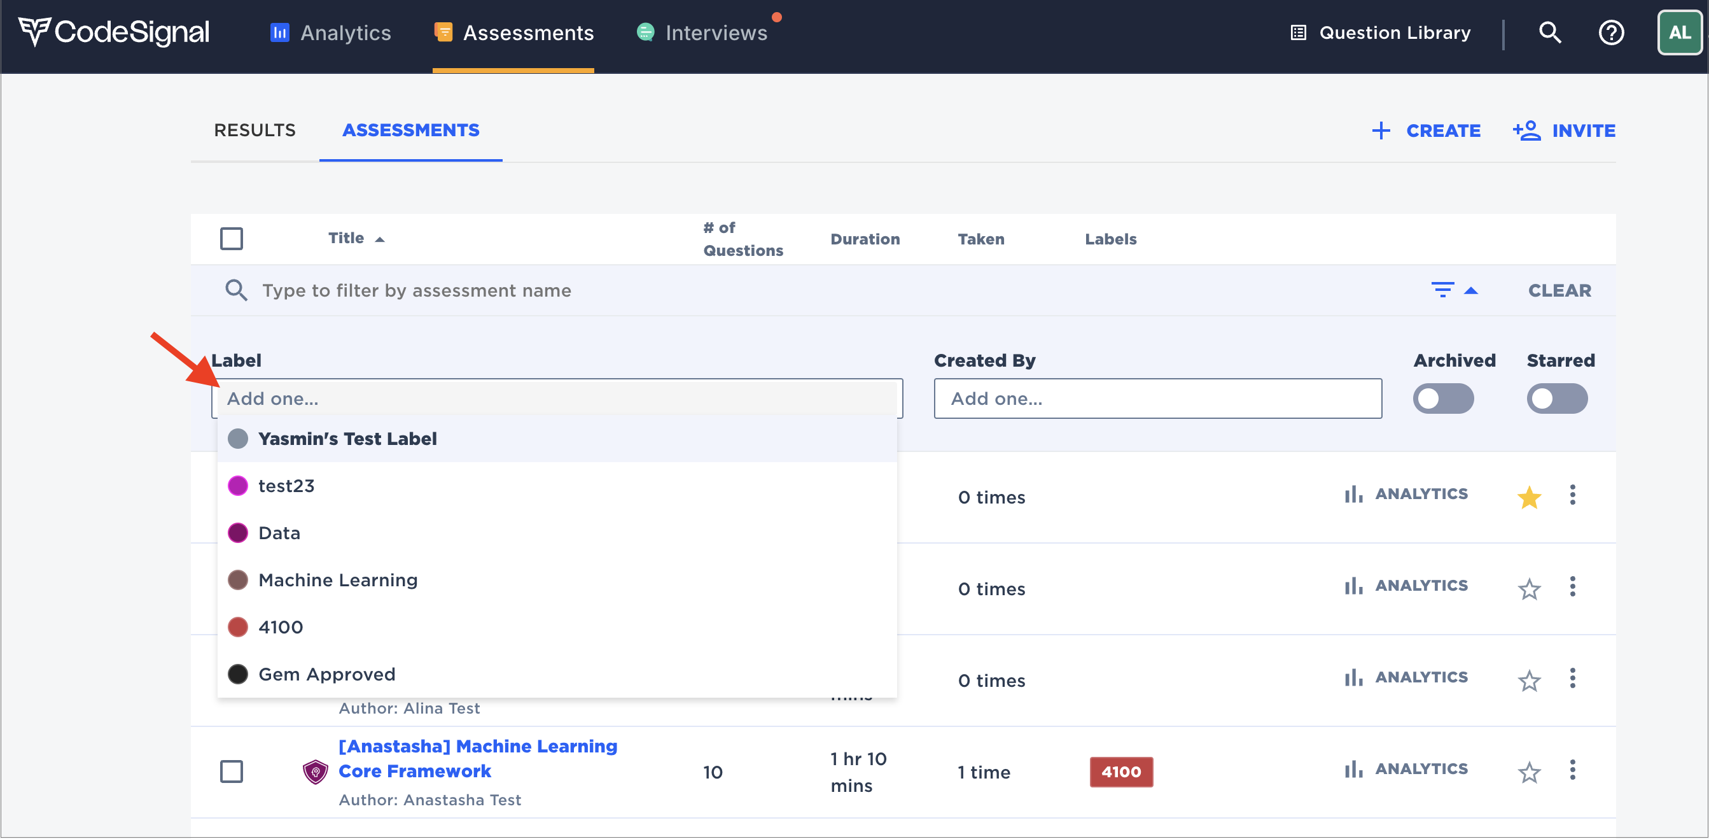The height and width of the screenshot is (839, 1709).
Task: Click the magenta swatch for test23
Action: (x=237, y=485)
